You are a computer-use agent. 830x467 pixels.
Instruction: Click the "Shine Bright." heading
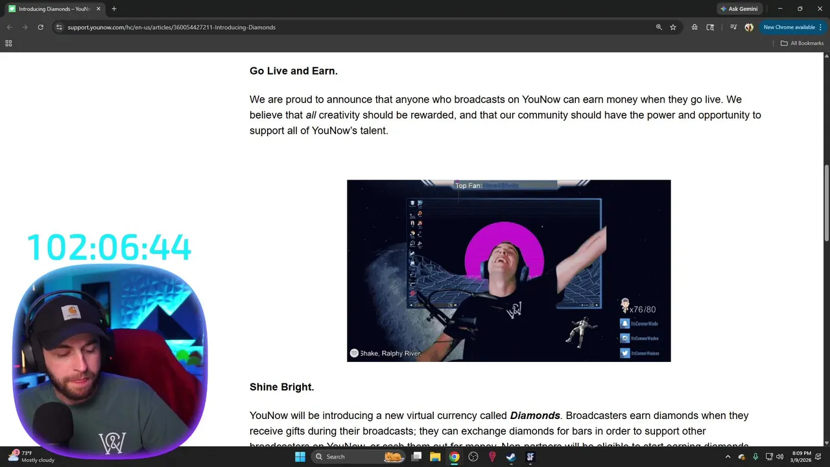pyautogui.click(x=282, y=387)
